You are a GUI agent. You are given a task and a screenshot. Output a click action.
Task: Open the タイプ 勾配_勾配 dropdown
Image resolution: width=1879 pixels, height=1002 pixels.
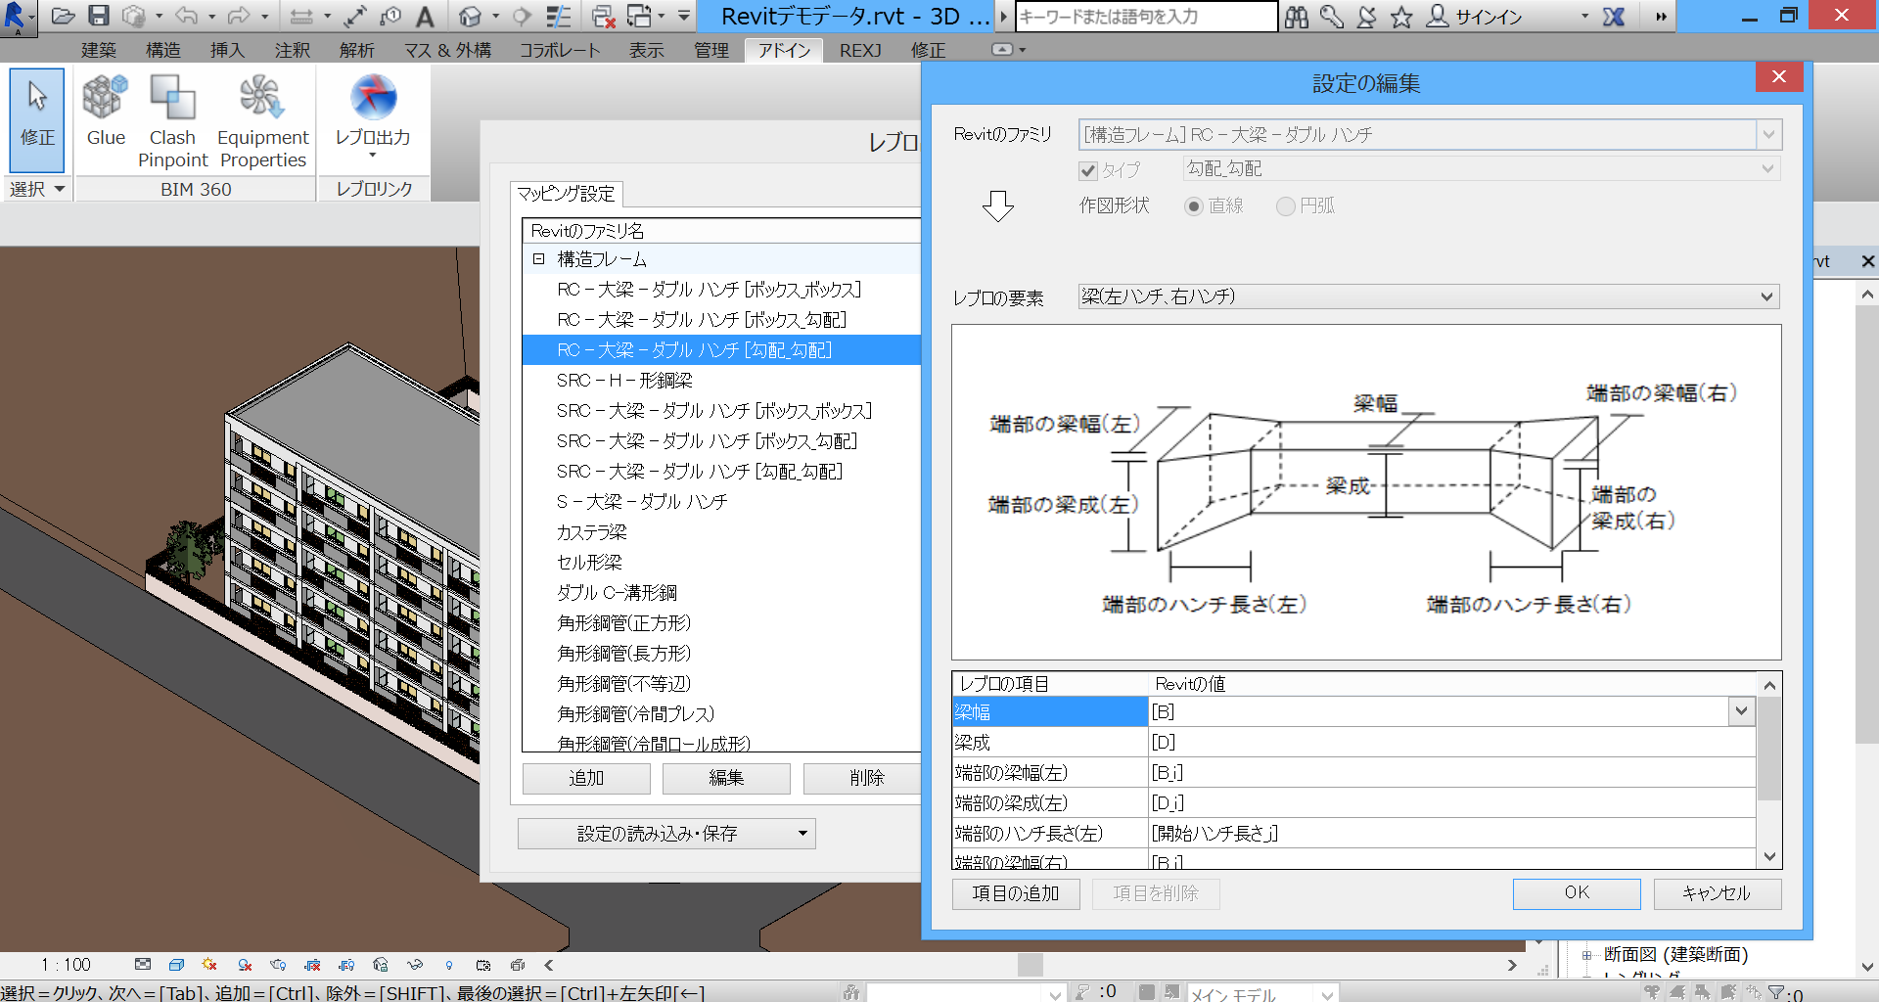pos(1481,169)
